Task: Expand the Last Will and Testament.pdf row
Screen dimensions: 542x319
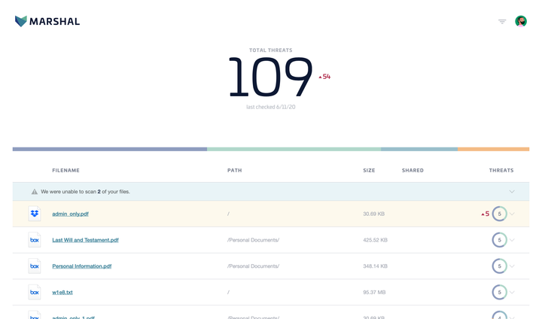Action: pyautogui.click(x=512, y=240)
